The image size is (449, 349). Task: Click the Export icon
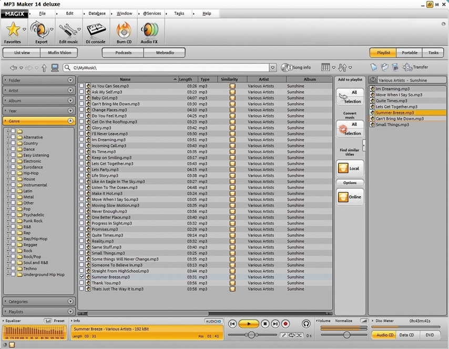pos(40,29)
